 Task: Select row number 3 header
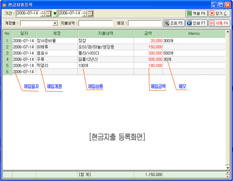pos(7,53)
